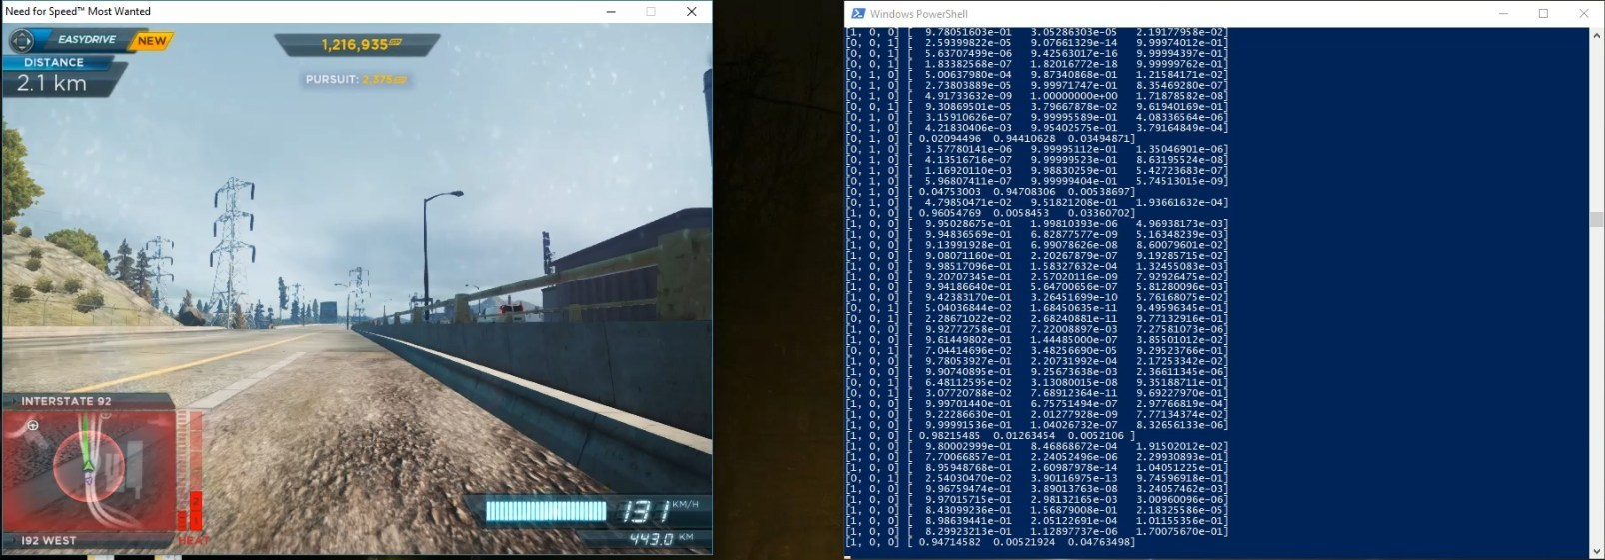This screenshot has height=560, width=1605.
Task: Click the line containing 0.04753003 in PowerShell
Action: coord(990,191)
